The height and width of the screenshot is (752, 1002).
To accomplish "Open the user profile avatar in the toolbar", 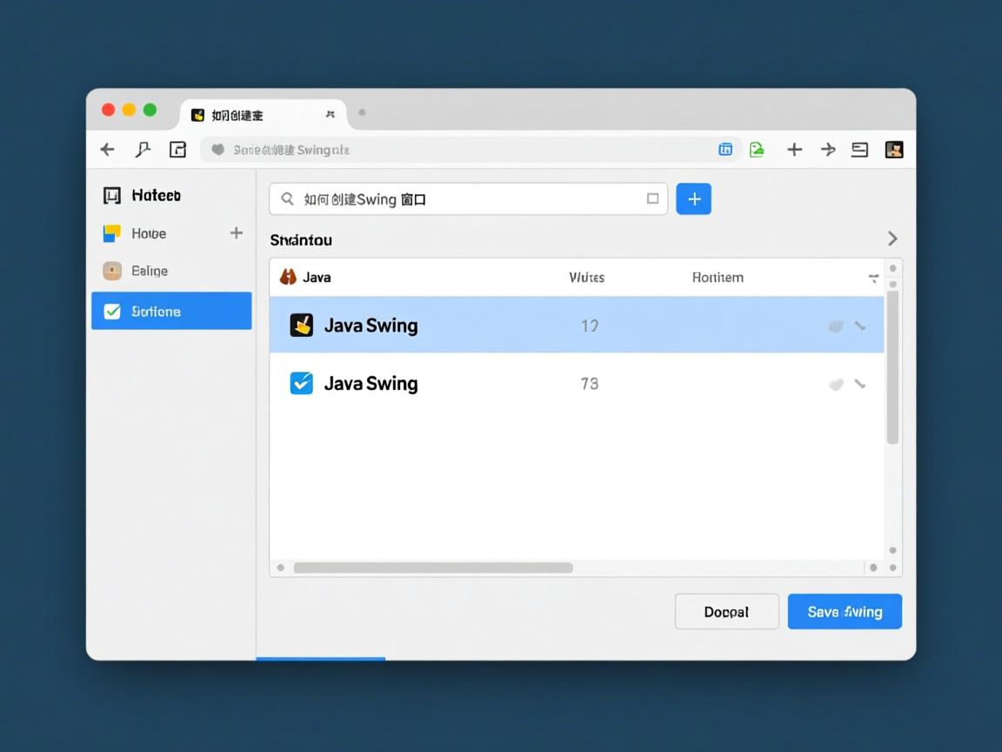I will pos(893,149).
